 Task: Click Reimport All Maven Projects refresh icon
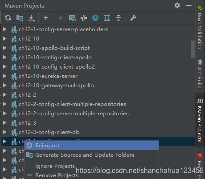8,18
